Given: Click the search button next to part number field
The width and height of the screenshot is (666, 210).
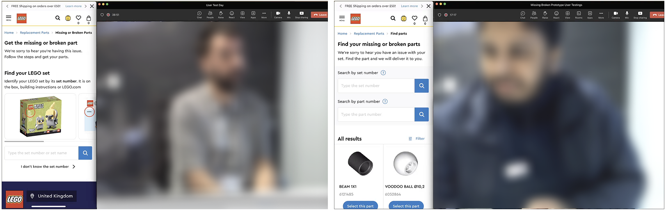Looking at the screenshot, I should (x=421, y=114).
